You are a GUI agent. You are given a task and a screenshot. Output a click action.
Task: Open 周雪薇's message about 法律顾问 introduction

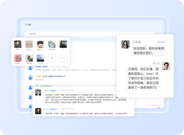pyautogui.click(x=86, y=99)
